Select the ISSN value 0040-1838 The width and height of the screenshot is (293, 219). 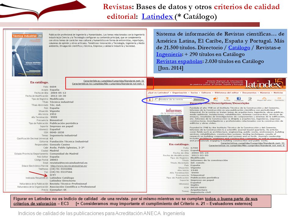click(x=57, y=132)
